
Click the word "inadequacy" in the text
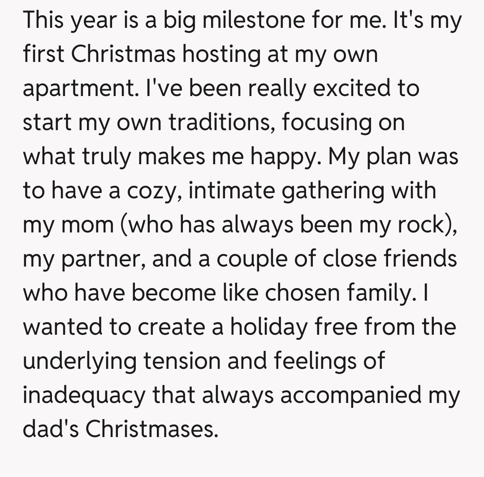point(84,395)
